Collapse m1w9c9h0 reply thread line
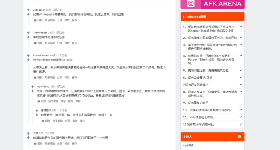Image resolution: width=280 pixels, height=150 pixels. (32, 109)
